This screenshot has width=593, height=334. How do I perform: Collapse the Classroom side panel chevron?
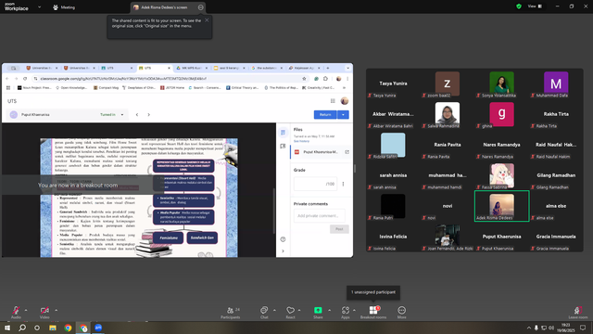tap(283, 250)
